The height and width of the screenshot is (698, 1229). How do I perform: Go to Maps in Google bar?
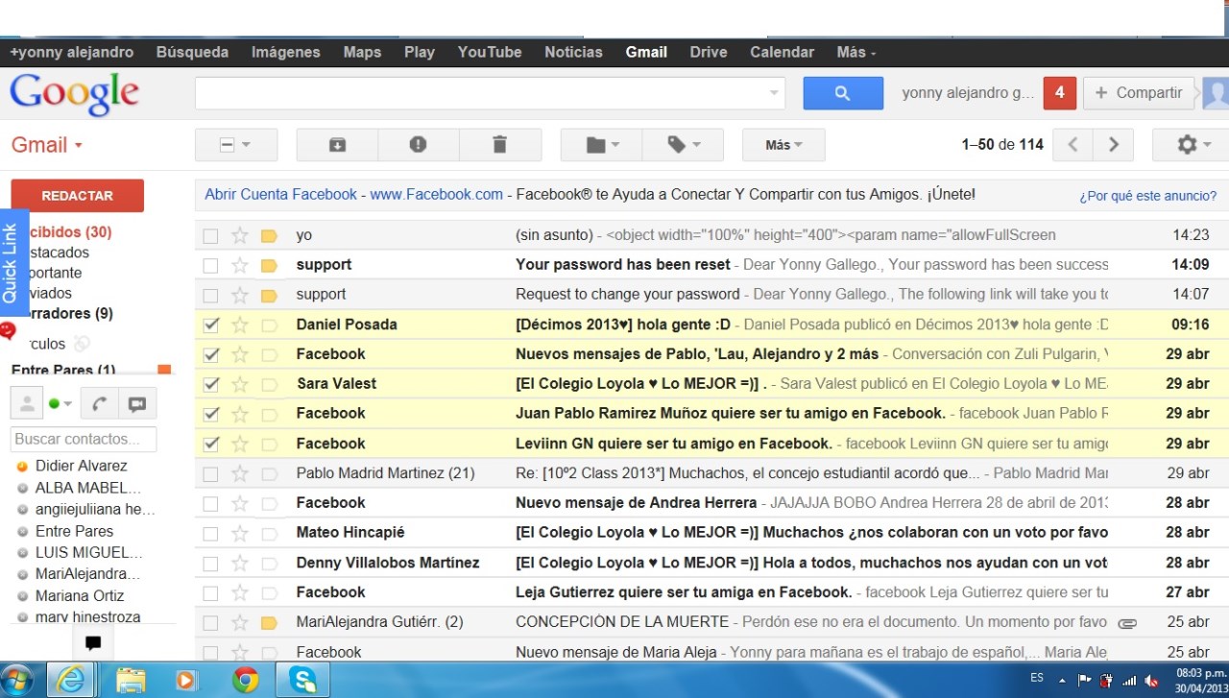click(x=362, y=52)
